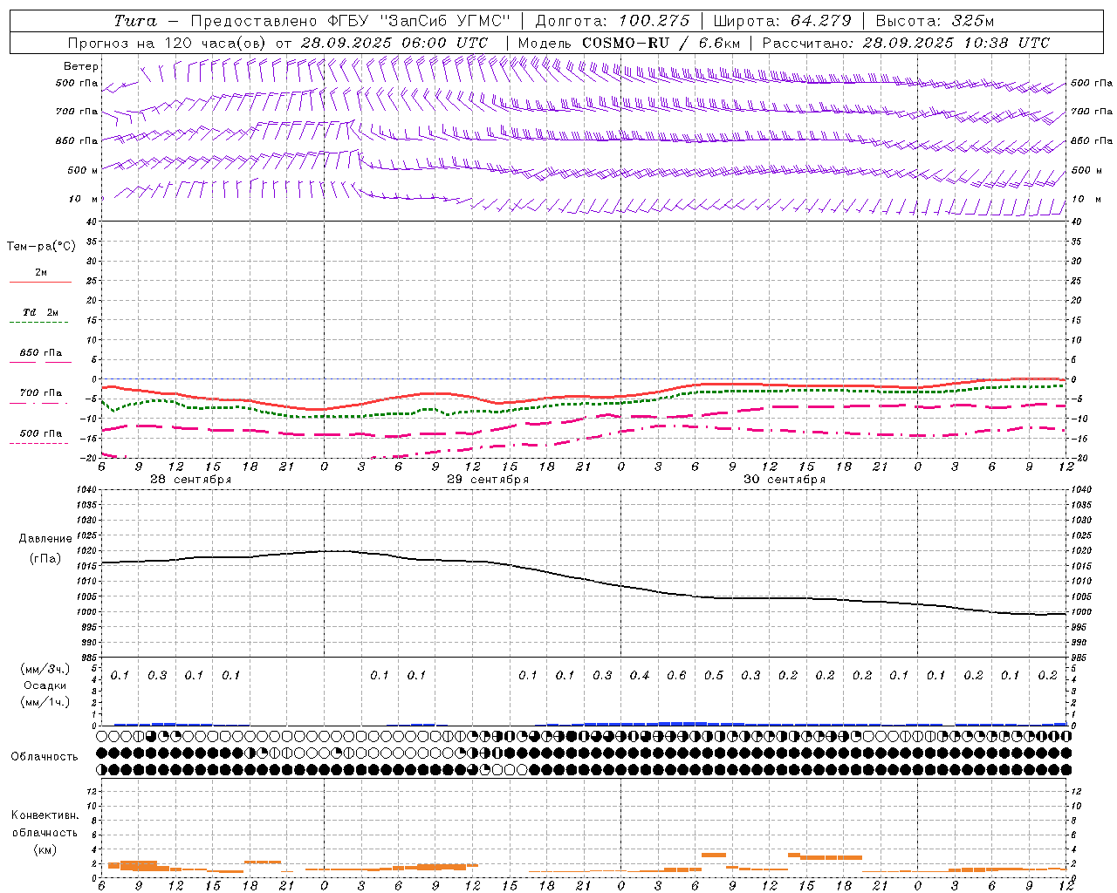1117x893 pixels.
Task: Click the "Широта: 64.279" header field
Action: coord(782,21)
